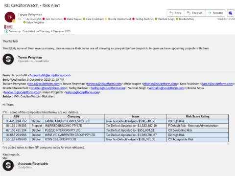Click the Reply All button
This screenshot has height=176, width=235.
pyautogui.click(x=194, y=13)
